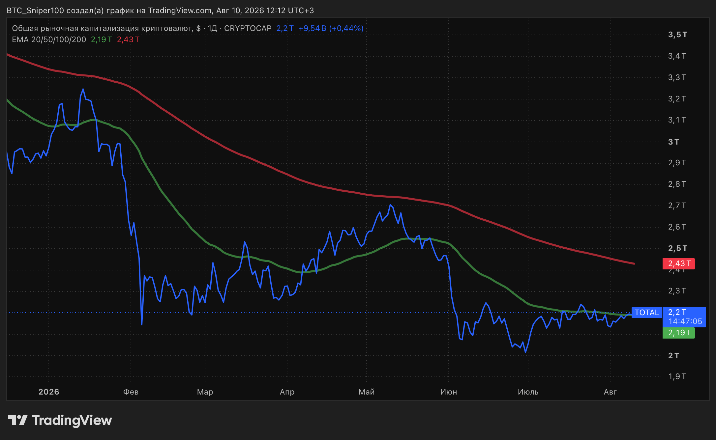This screenshot has width=716, height=440.
Task: Click the 2,9 T price axis label
Action: coord(677,163)
